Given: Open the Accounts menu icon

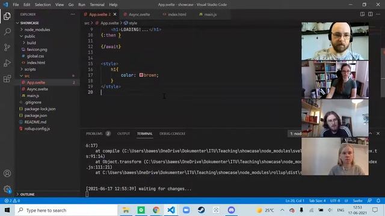Looking at the screenshot, I should click(7, 173).
